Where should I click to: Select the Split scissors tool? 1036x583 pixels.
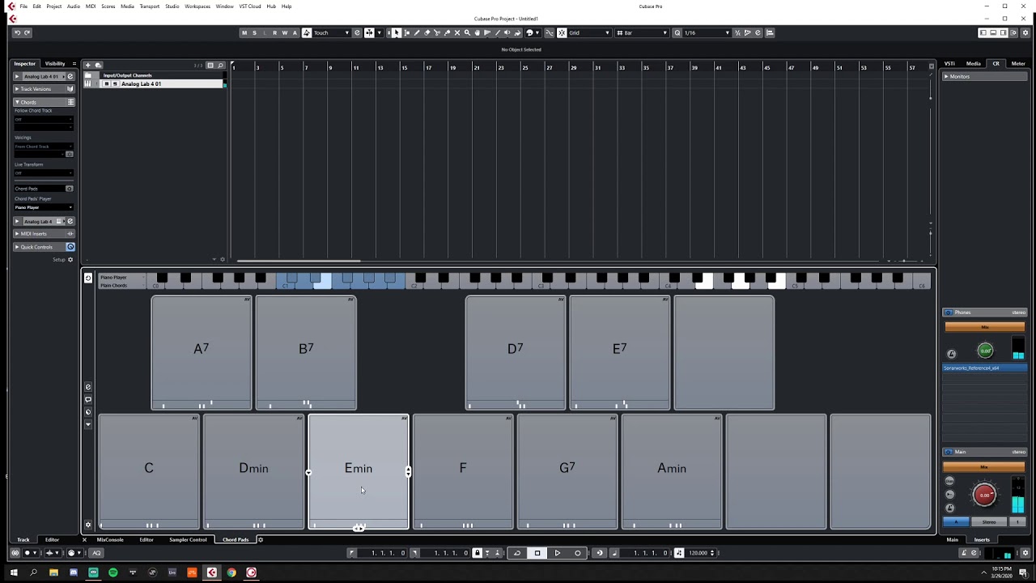point(437,32)
